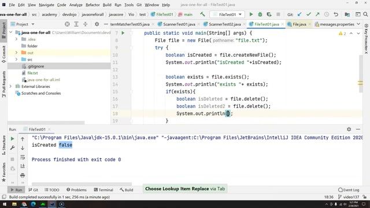Open the Search Everywhere magnifier icon
Image resolution: width=370 pixels, height=208 pixels.
click(365, 14)
